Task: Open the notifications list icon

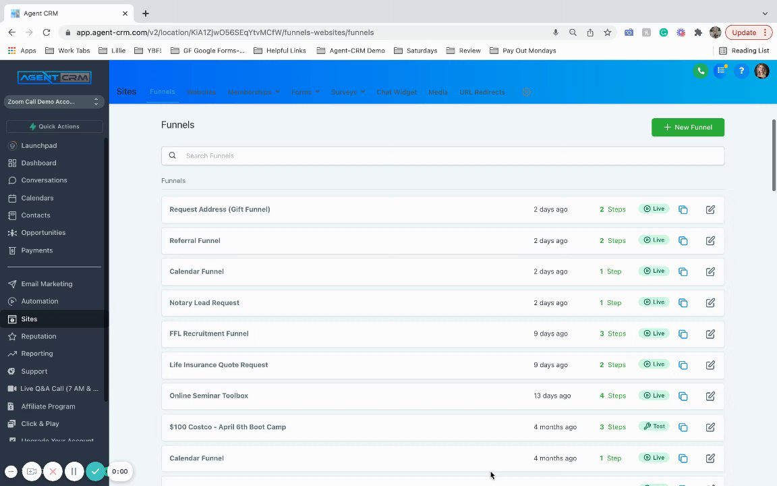Action: [x=721, y=71]
